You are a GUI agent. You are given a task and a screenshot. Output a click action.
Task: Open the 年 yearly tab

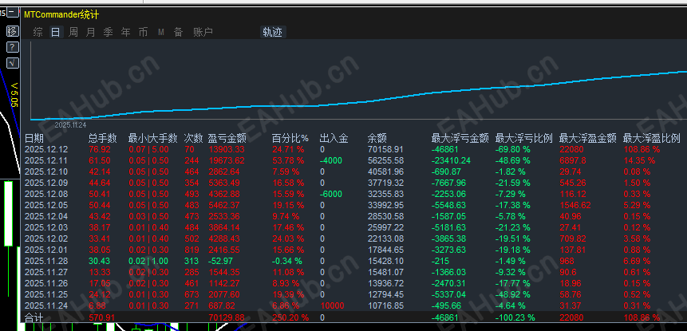(x=126, y=32)
